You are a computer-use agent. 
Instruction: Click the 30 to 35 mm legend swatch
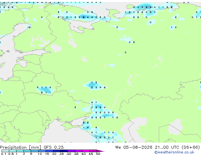(71, 151)
